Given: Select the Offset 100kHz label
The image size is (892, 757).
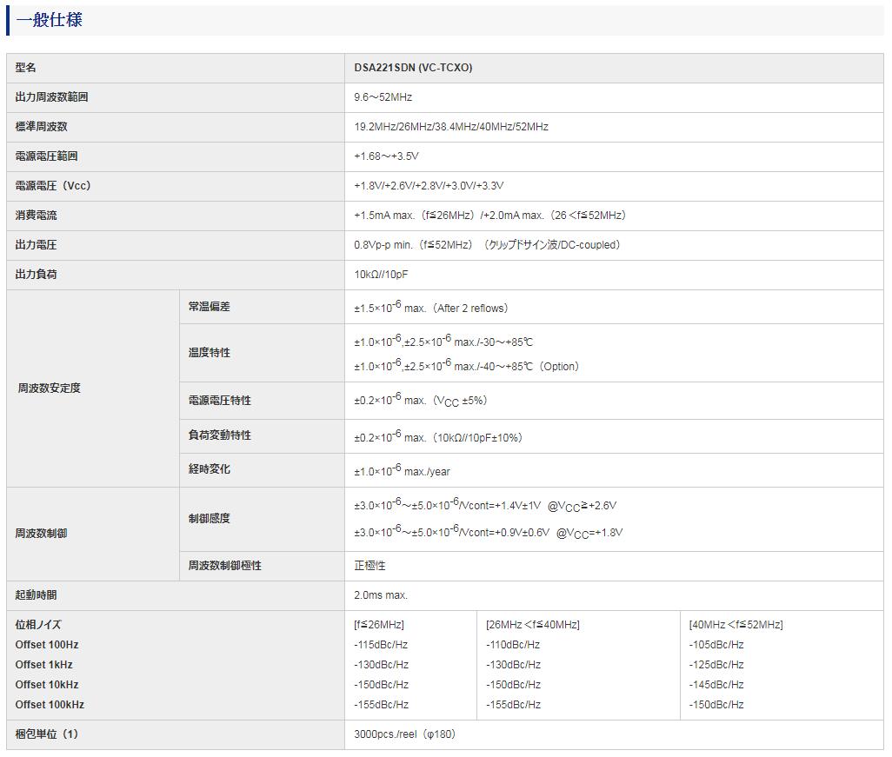Looking at the screenshot, I should pyautogui.click(x=50, y=704).
